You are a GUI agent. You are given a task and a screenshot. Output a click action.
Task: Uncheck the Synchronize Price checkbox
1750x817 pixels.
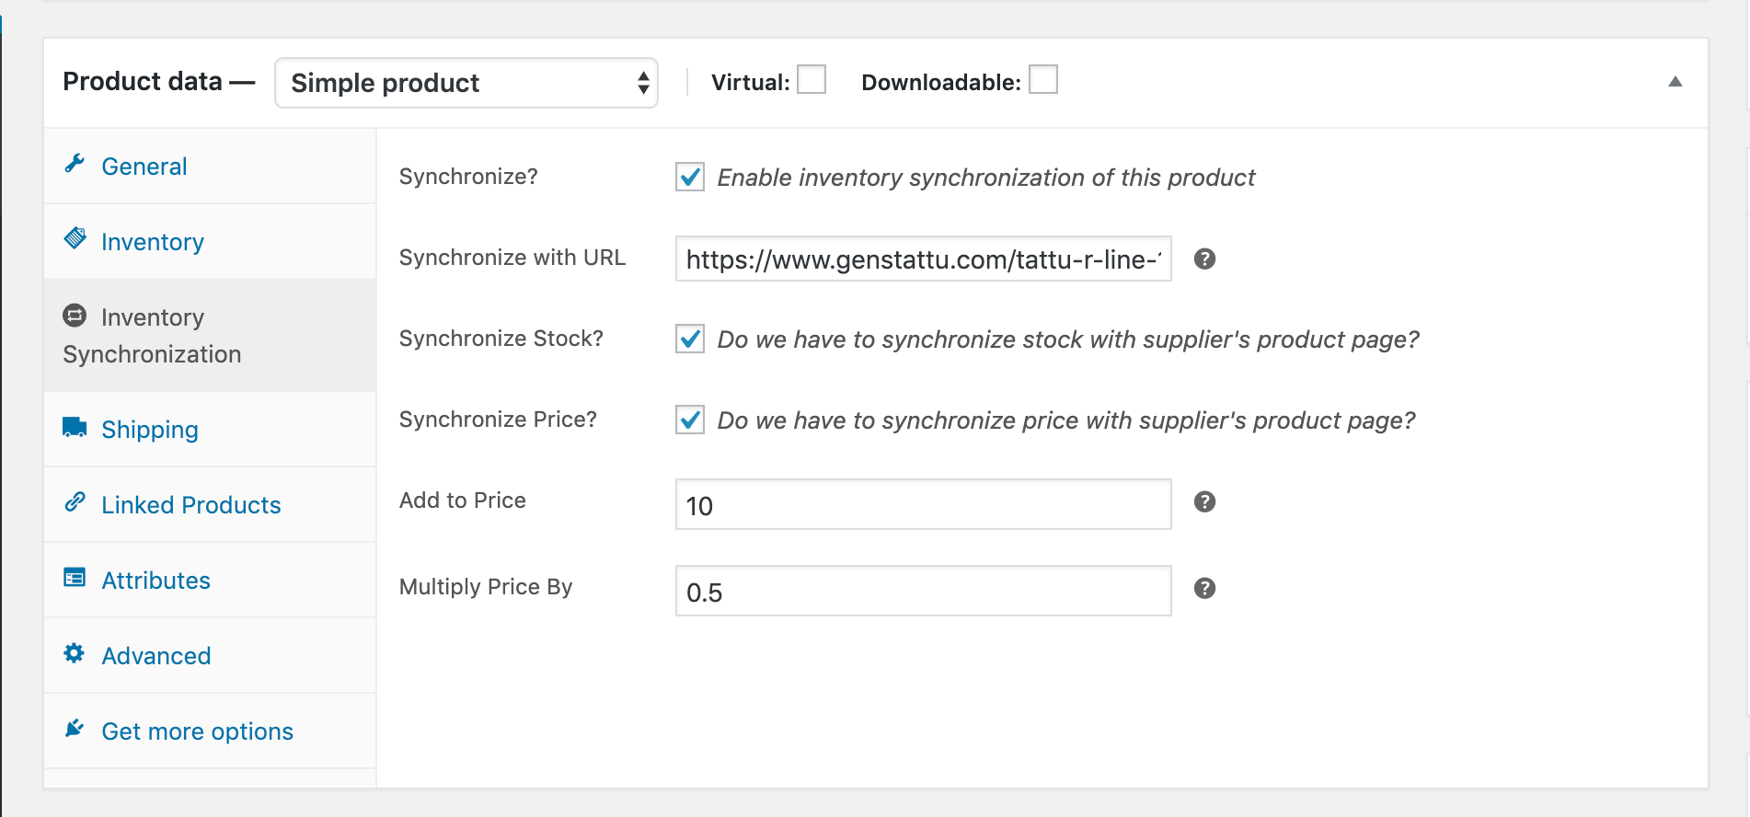pos(690,420)
